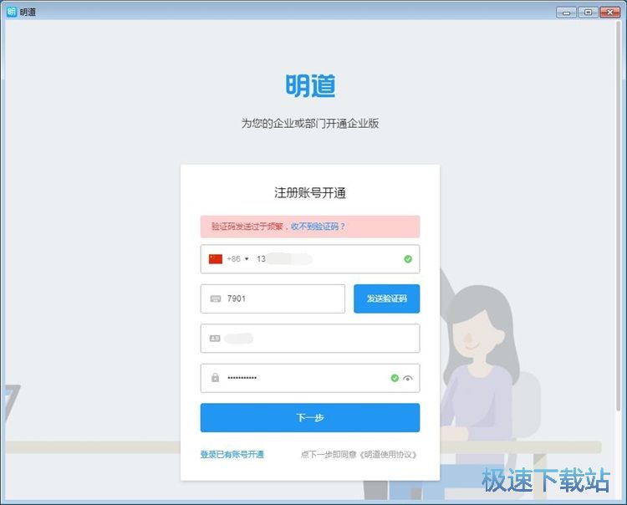Screen dimensions: 627x505
Task: Maximize the 明道 window
Action: point(589,13)
